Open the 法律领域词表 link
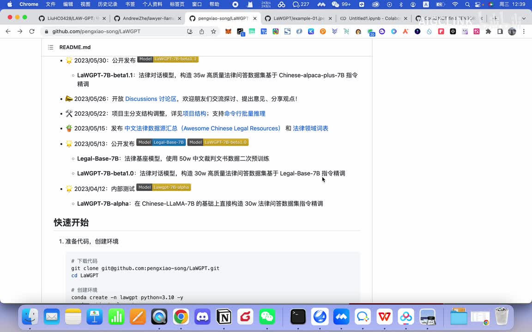 [x=310, y=128]
